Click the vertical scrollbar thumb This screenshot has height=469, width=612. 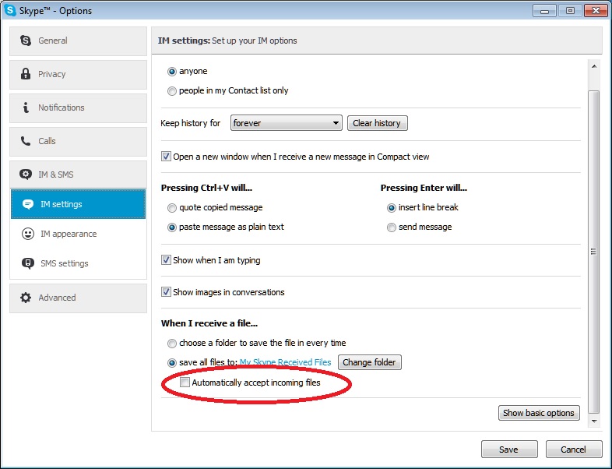(593, 252)
